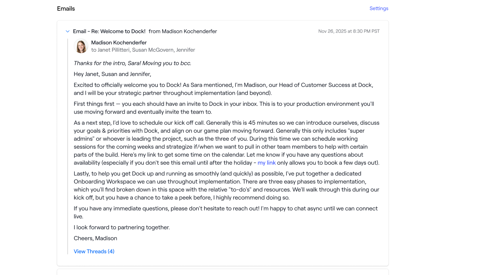Select the italic bcc note line
The height and width of the screenshot is (275, 489).
132,63
